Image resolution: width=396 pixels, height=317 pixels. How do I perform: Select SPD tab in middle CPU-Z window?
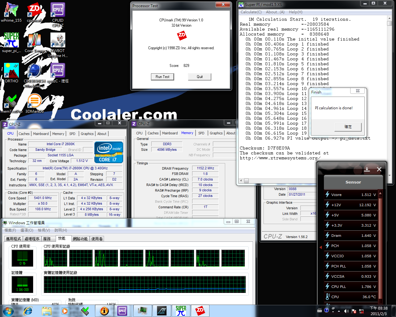point(201,133)
